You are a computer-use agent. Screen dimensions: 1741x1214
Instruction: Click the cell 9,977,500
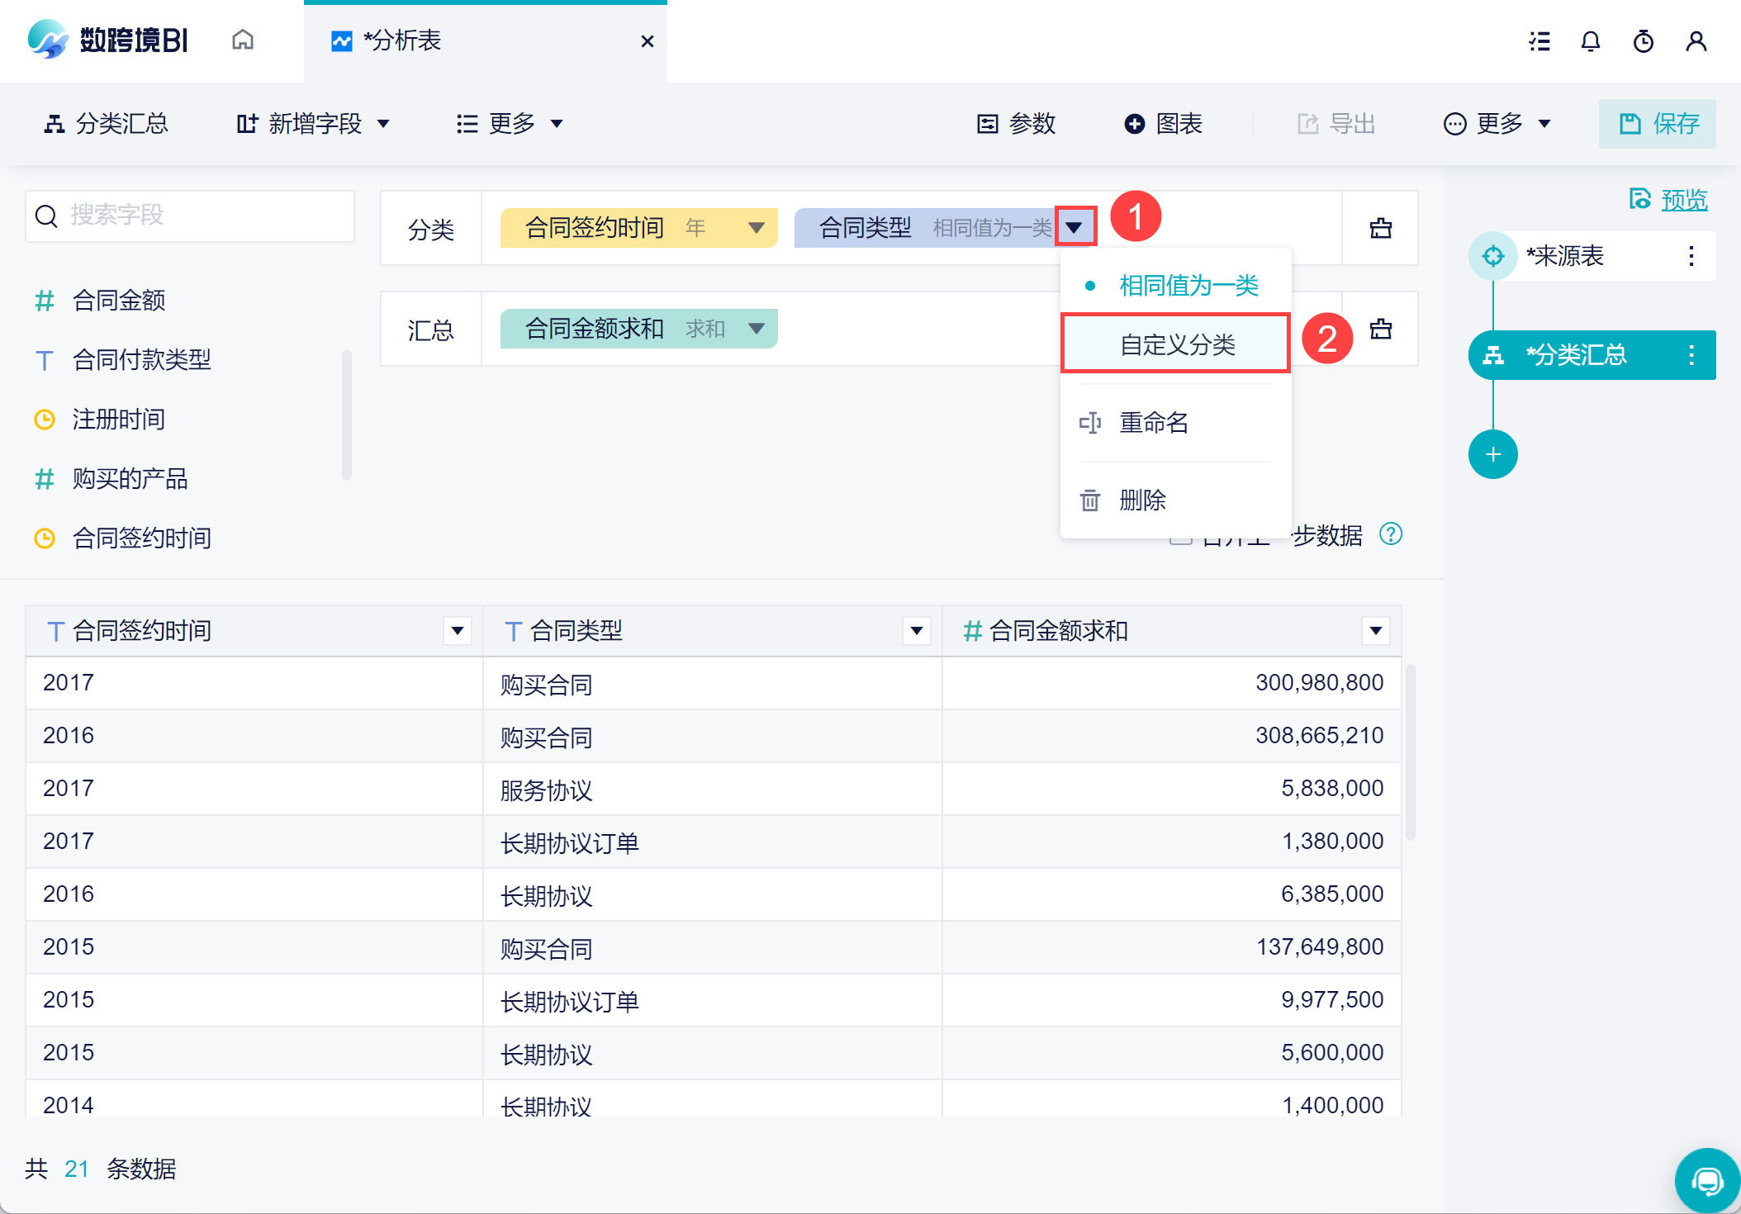click(x=1171, y=1001)
